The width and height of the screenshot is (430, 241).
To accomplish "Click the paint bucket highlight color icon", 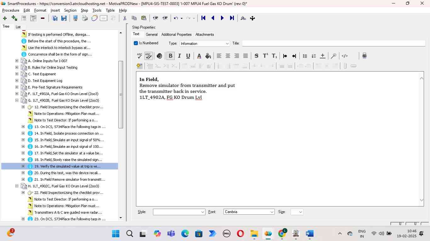I will coord(208,56).
